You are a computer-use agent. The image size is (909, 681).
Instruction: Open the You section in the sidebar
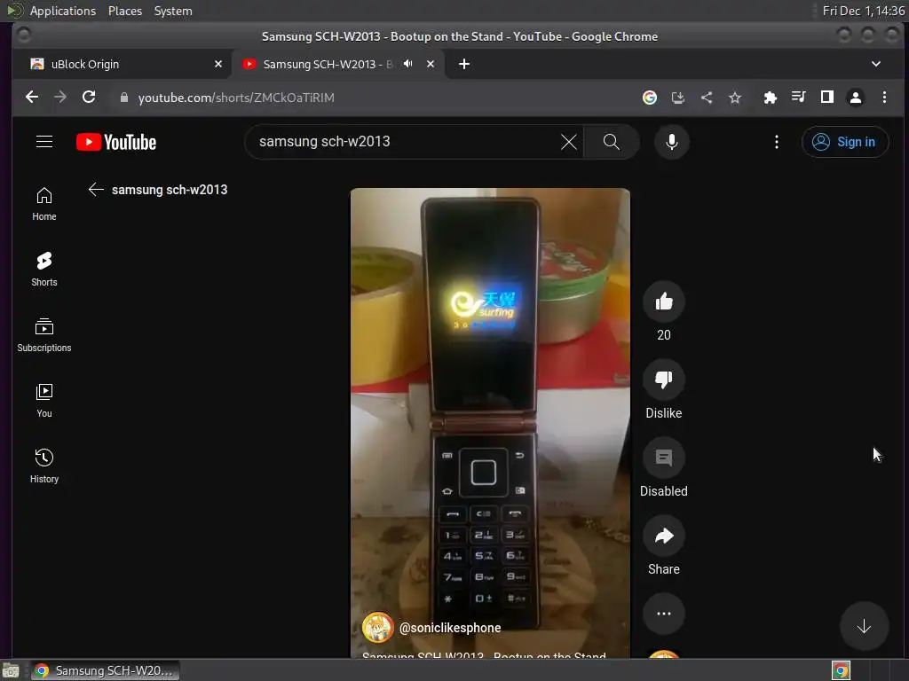click(x=44, y=401)
